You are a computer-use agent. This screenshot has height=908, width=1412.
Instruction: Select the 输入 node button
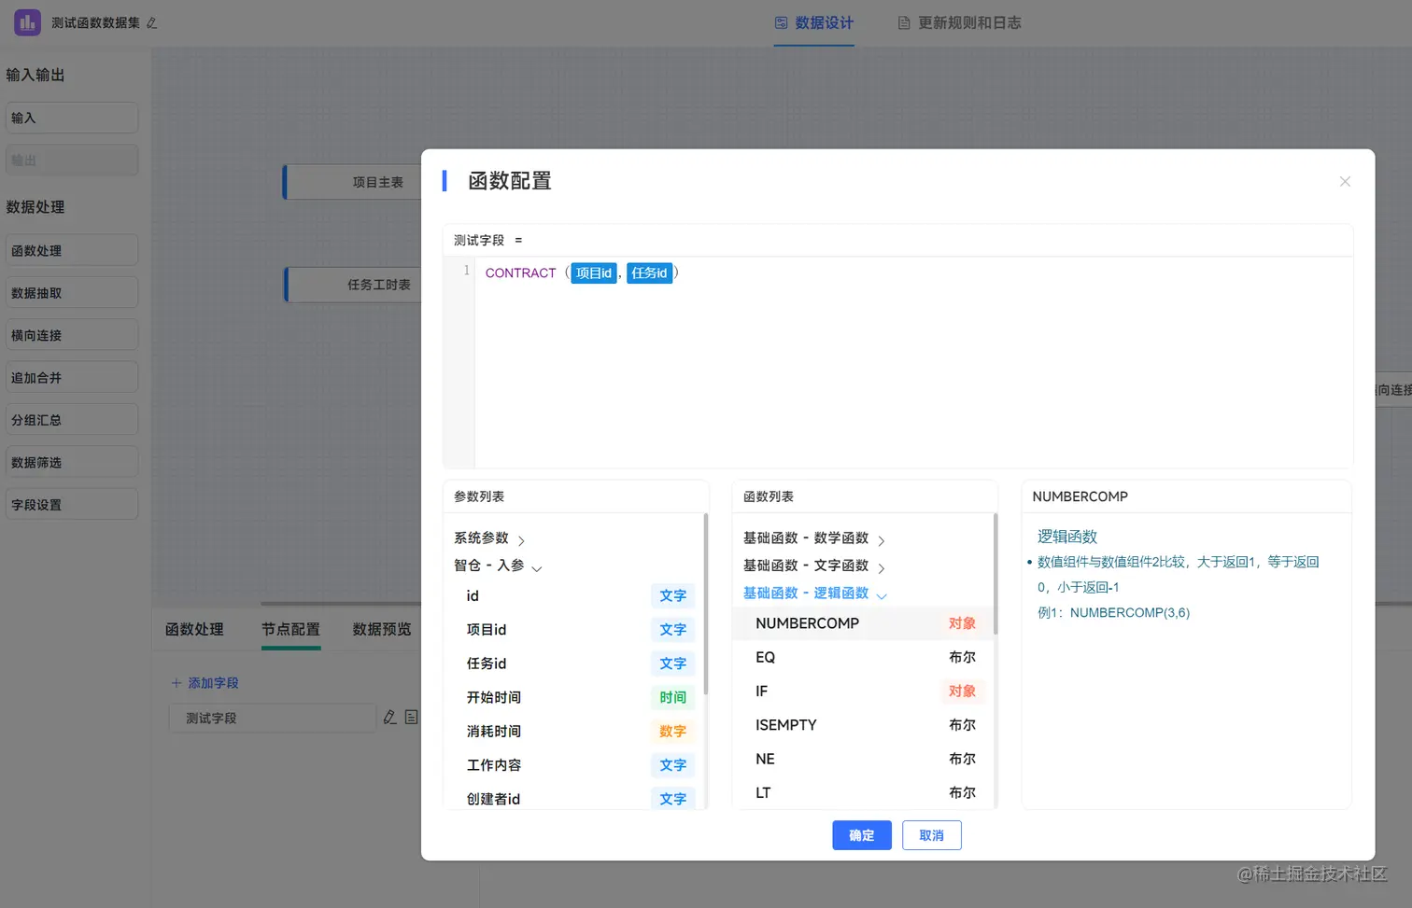(72, 118)
